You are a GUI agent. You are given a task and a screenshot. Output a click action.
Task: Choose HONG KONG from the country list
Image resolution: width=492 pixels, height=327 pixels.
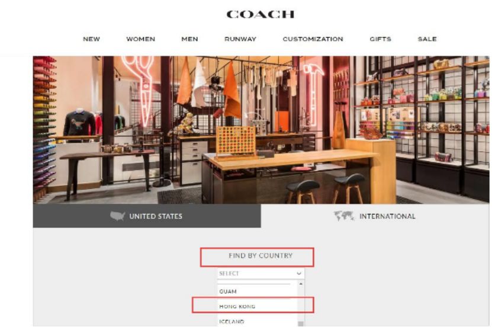pos(257,306)
